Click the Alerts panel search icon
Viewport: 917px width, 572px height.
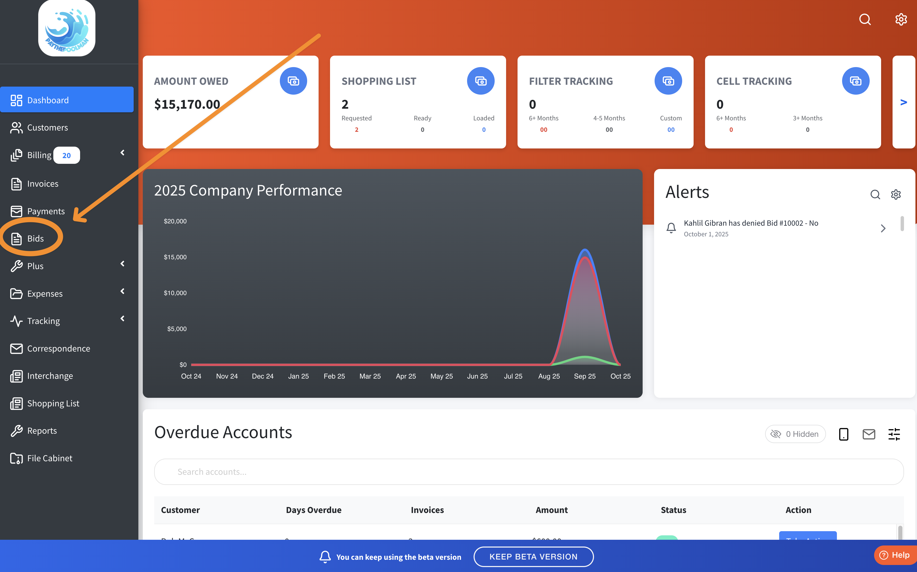click(875, 194)
